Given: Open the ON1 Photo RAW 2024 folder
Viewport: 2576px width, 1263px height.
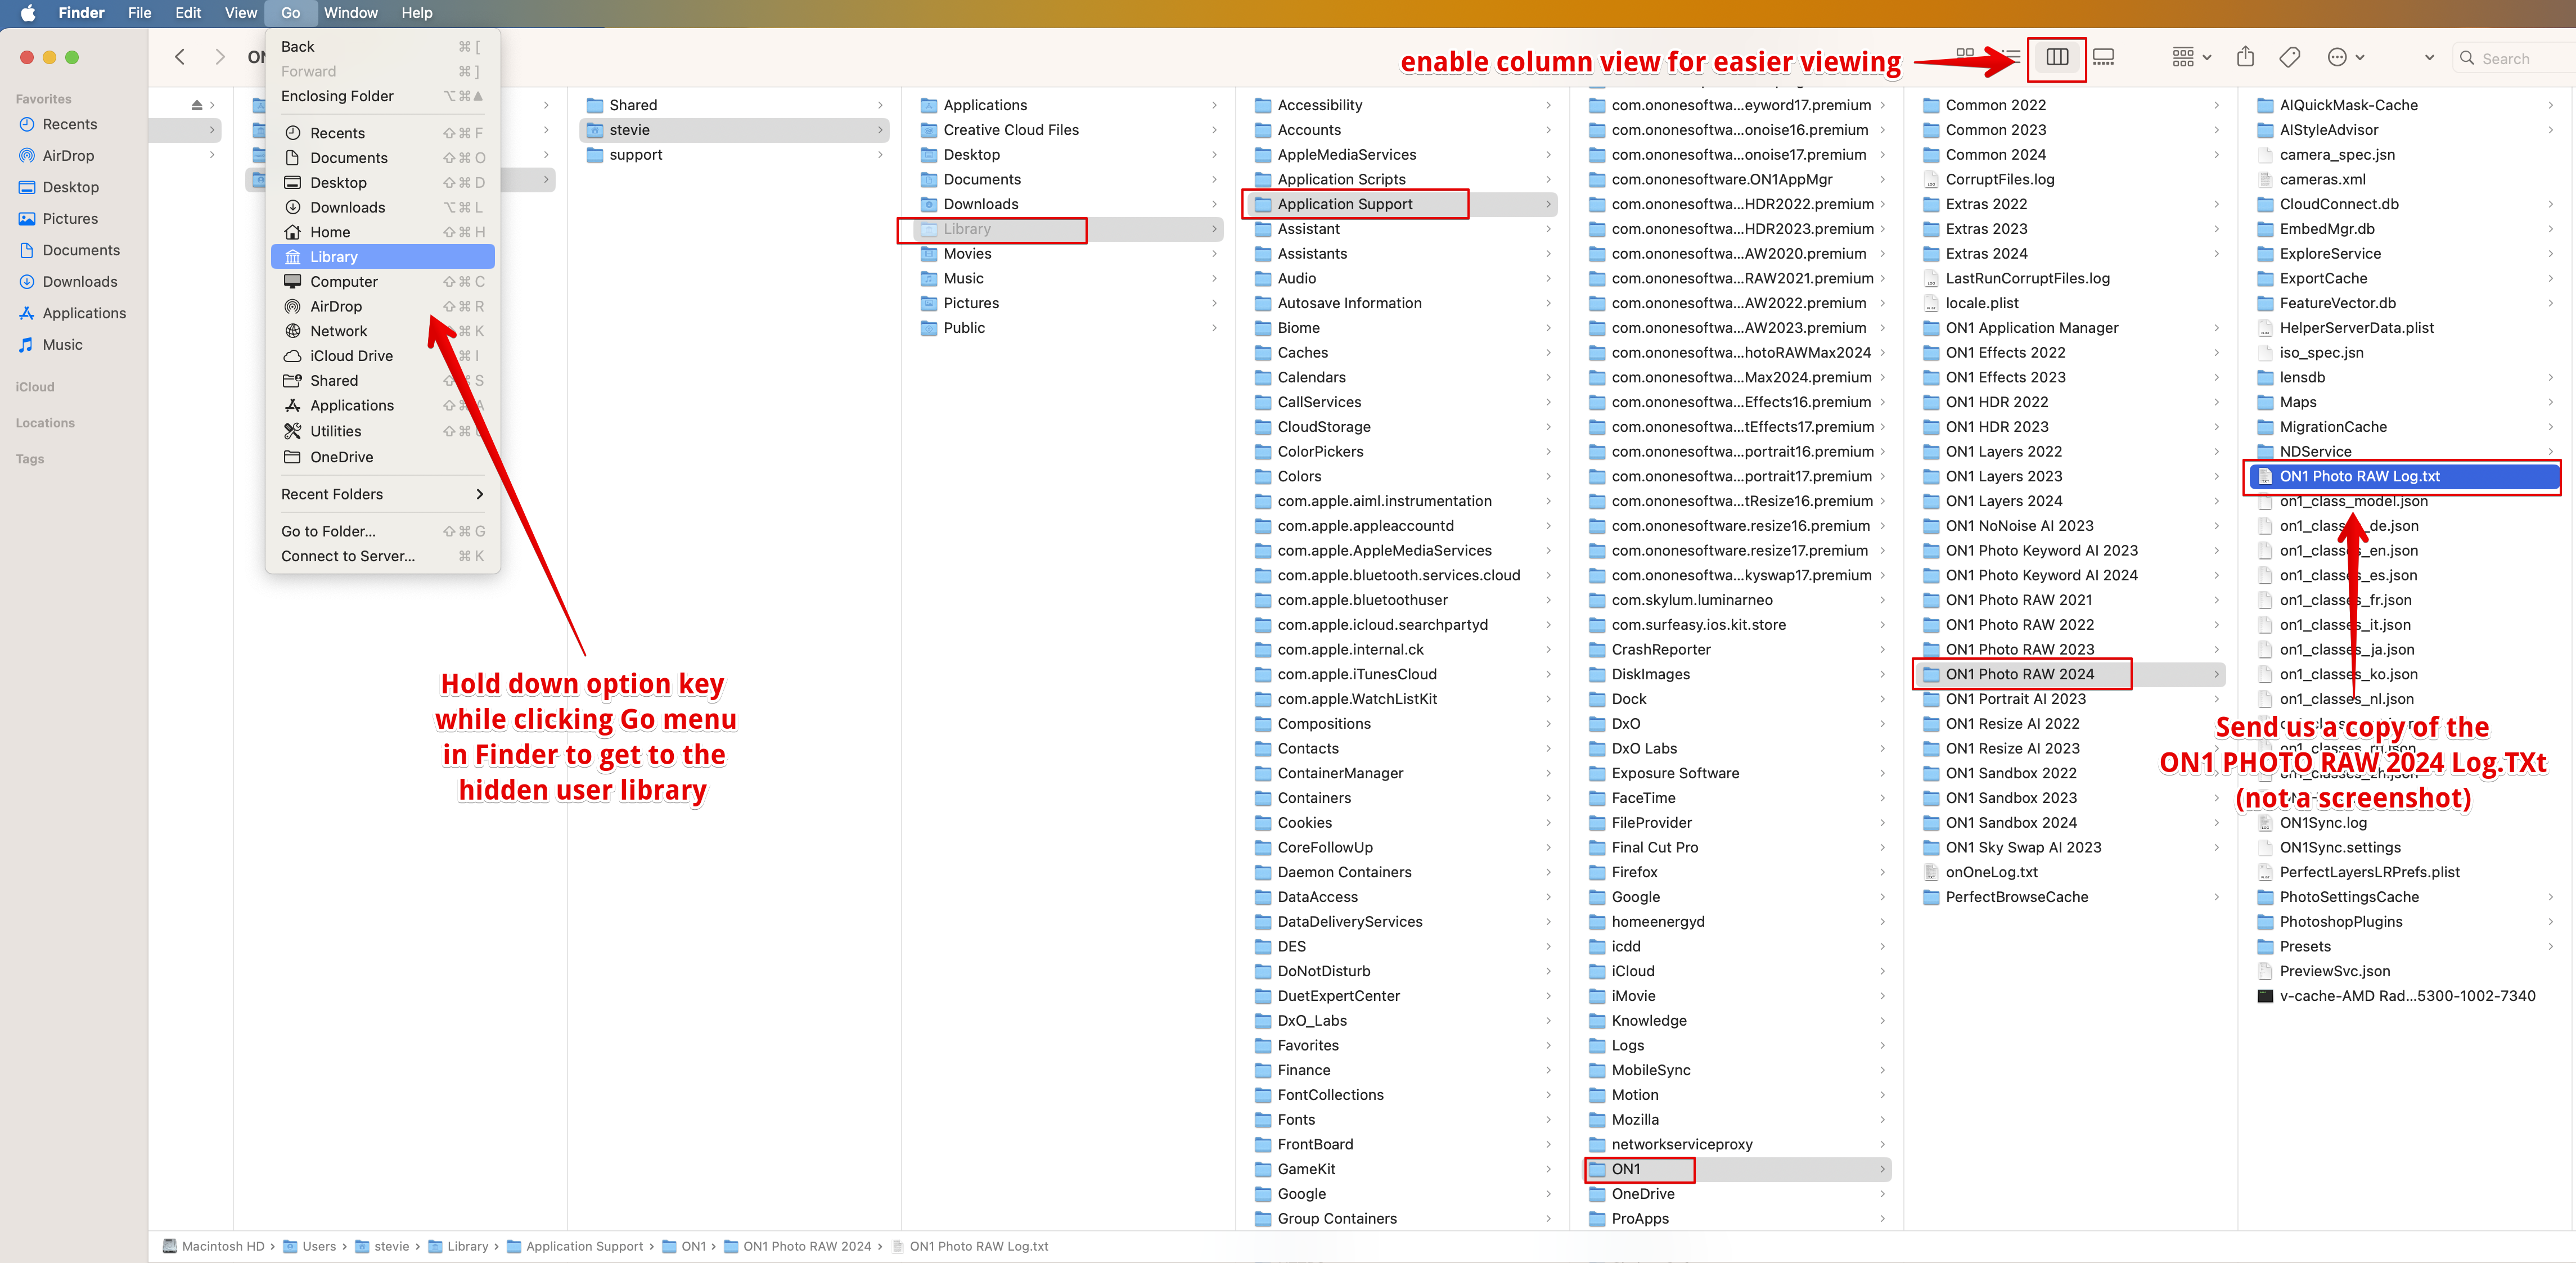Looking at the screenshot, I should click(x=2019, y=674).
